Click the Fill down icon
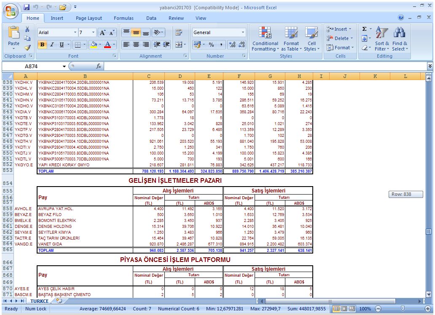This screenshot has width=435, height=315. [x=365, y=38]
